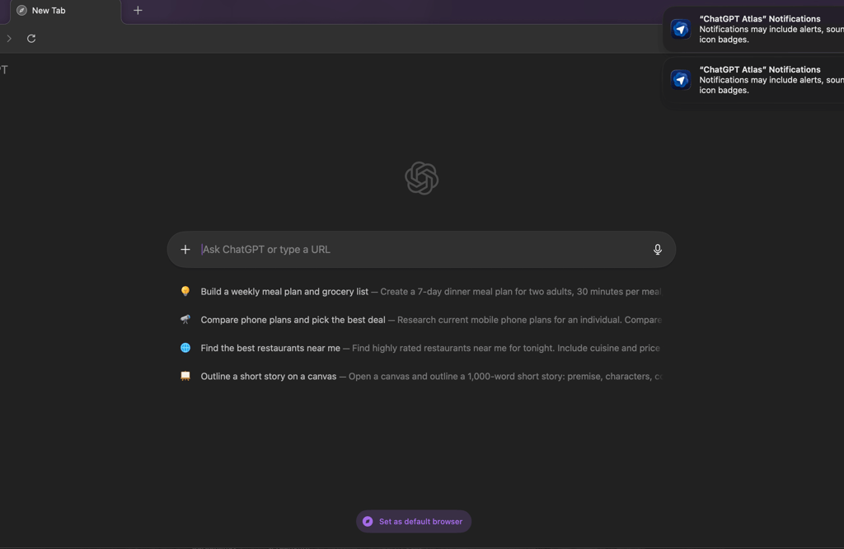The height and width of the screenshot is (549, 844).
Task: Click the compass favicon on the New Tab tab
Action: pos(21,10)
